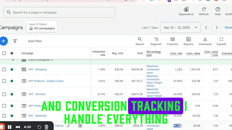Viewport: 232px width, 130px height.
Task: Download the campaign table
Action: pyautogui.click(x=205, y=41)
